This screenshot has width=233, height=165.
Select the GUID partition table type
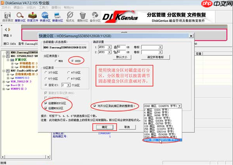coord(76,61)
